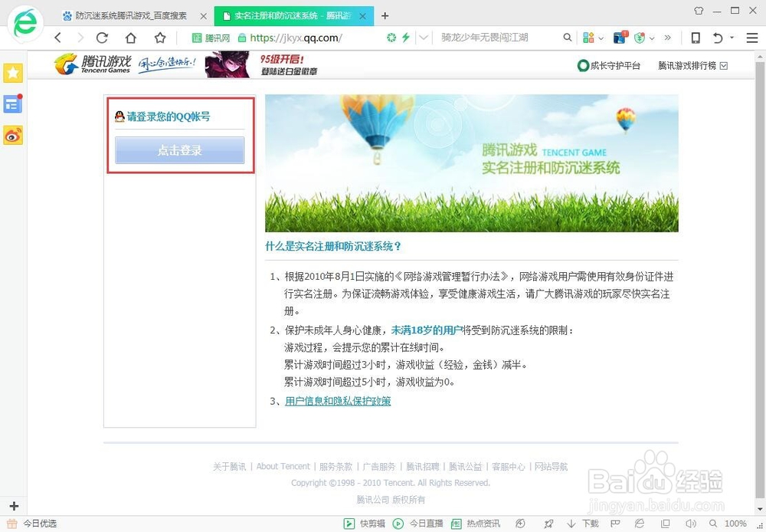Click the 100% zoom level
766x532 pixels.
click(735, 524)
